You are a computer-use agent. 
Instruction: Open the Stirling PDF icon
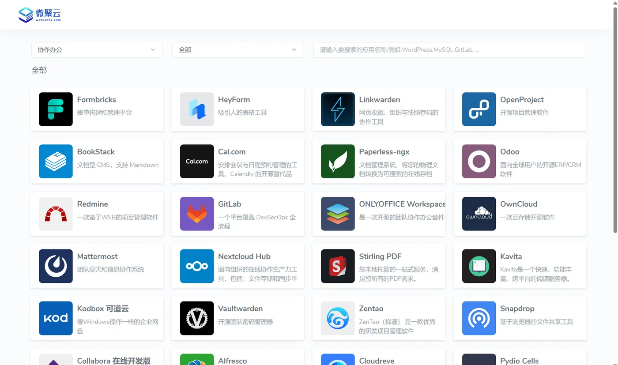338,266
